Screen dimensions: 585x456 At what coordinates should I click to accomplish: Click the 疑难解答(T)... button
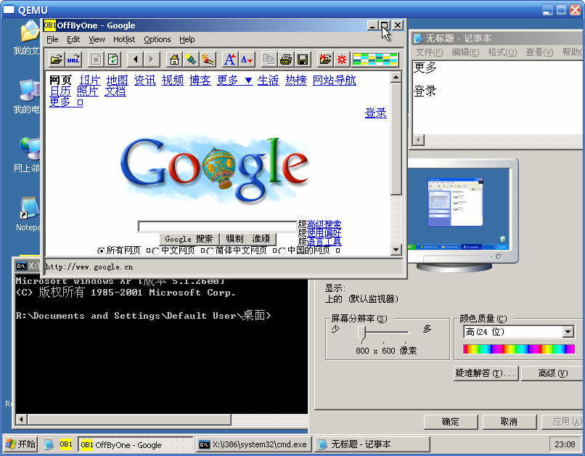[x=486, y=373]
